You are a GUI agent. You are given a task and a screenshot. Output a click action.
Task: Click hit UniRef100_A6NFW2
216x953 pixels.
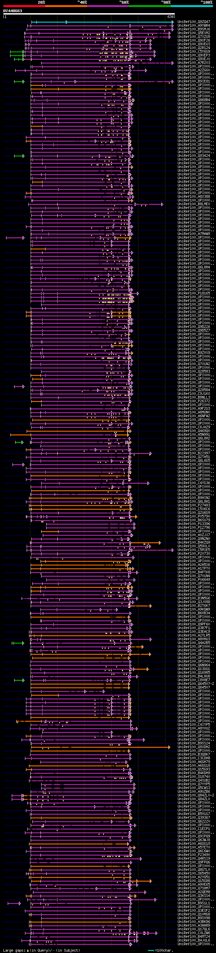[x=194, y=416]
